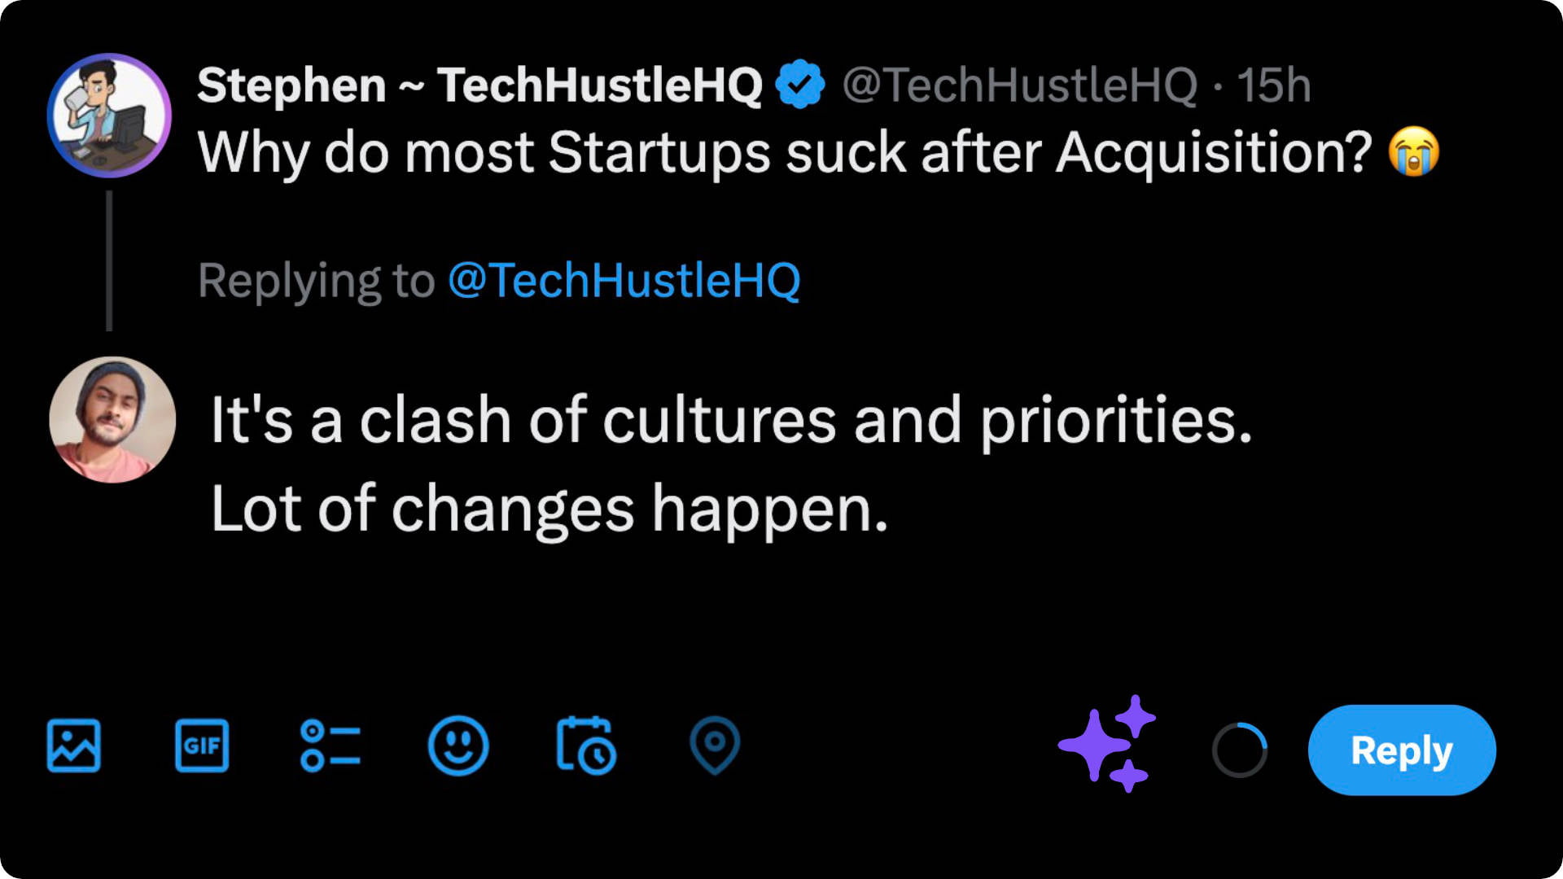Tag a location in the reply
This screenshot has width=1563, height=879.
(715, 746)
